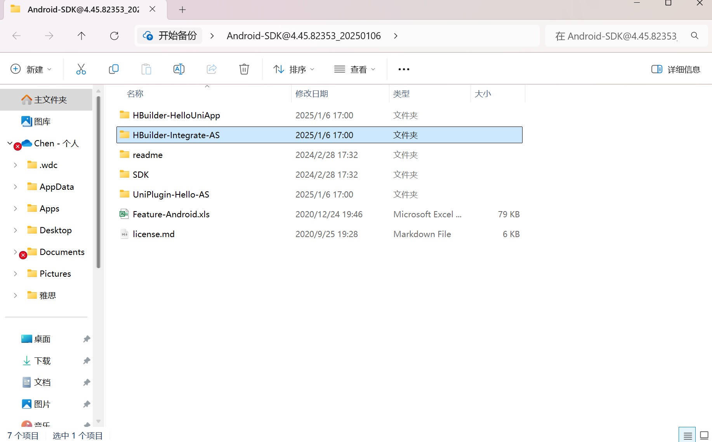Viewport: 712px width, 442px height.
Task: Click the HBuilder-HelloUniApp folder icon
Action: pos(124,115)
